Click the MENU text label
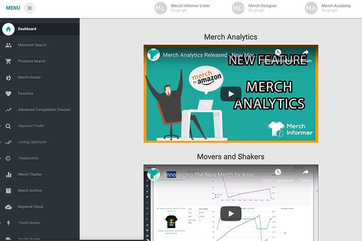This screenshot has width=362, height=241. point(13,8)
